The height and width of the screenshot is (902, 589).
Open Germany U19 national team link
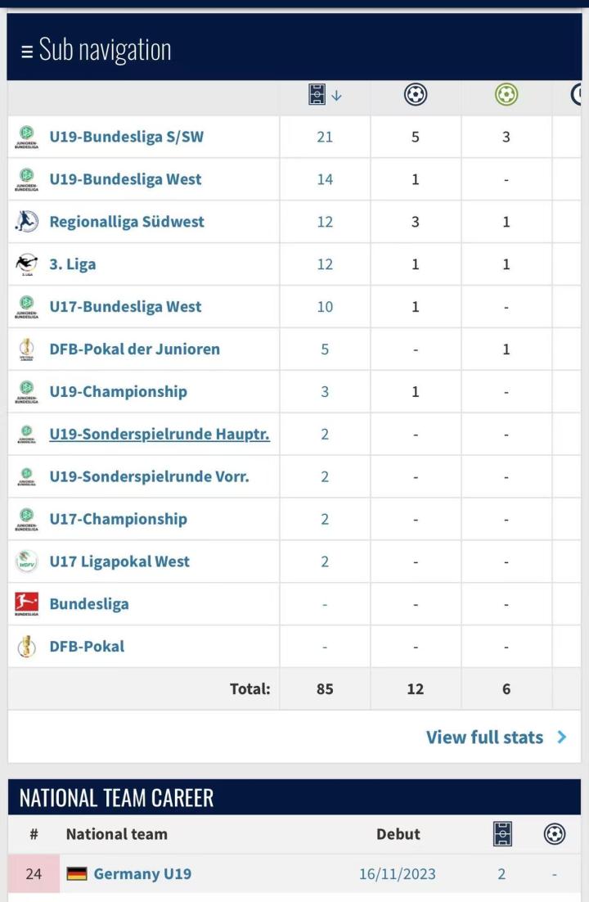point(142,874)
